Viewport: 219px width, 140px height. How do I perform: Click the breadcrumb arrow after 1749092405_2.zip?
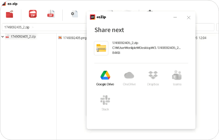click(x=33, y=27)
